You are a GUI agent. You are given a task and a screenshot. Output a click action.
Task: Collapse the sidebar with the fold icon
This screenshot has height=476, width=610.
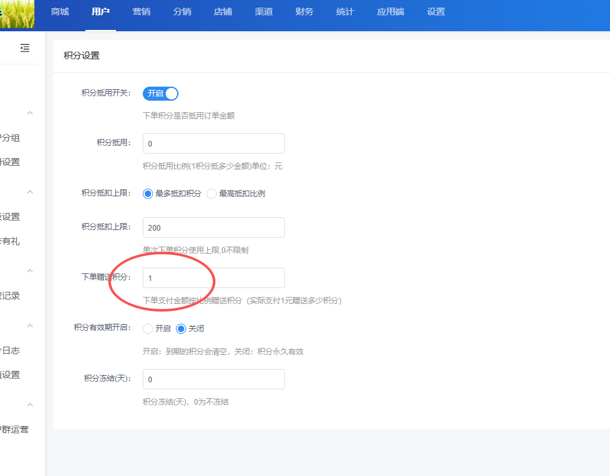(25, 48)
